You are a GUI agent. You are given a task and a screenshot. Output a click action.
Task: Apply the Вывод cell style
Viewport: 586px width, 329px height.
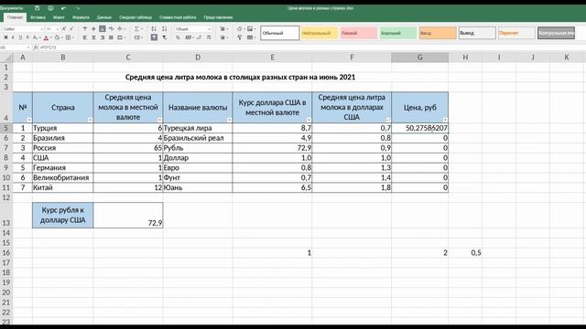(x=477, y=33)
